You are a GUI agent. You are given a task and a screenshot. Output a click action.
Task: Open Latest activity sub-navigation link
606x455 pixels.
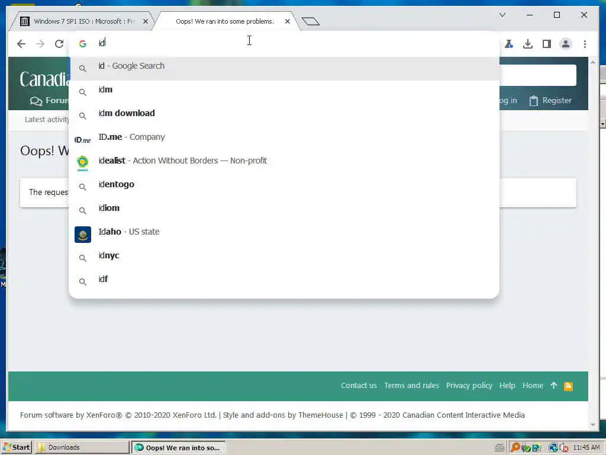pyautogui.click(x=47, y=120)
